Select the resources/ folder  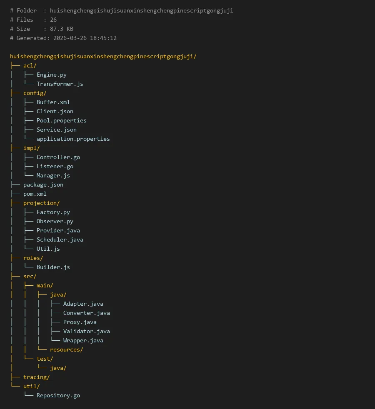pyautogui.click(x=66, y=349)
